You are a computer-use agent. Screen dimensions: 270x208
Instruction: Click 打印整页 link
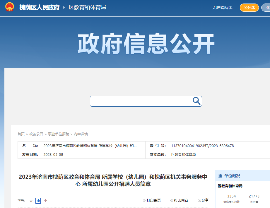pyautogui.click(x=153, y=200)
